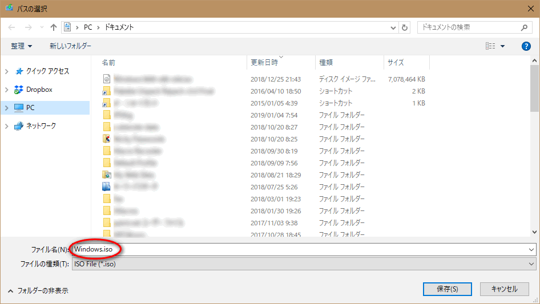Click 新しいフォルダー in the toolbar

click(x=70, y=46)
